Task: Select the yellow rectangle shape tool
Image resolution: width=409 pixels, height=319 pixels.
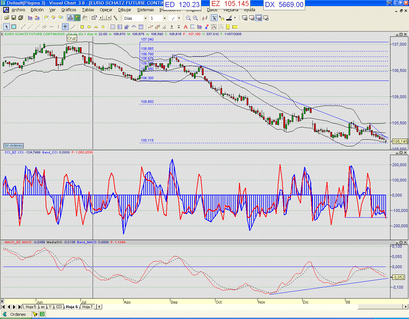Action: (x=82, y=27)
